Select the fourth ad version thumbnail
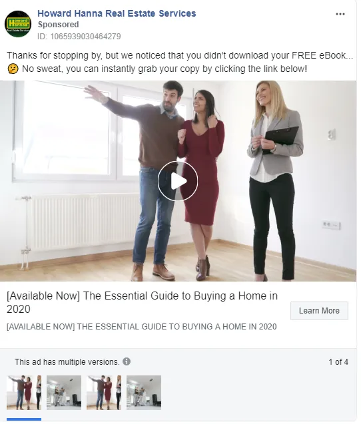 click(144, 392)
